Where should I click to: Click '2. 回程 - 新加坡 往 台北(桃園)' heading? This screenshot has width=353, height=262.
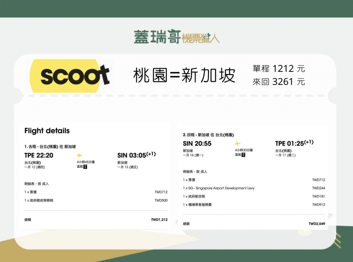point(208,135)
